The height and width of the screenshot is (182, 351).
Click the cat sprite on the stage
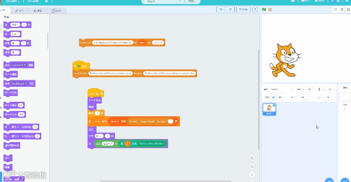[285, 60]
